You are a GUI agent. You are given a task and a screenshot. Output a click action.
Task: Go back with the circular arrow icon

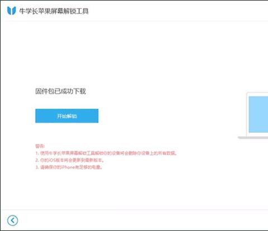12,220
